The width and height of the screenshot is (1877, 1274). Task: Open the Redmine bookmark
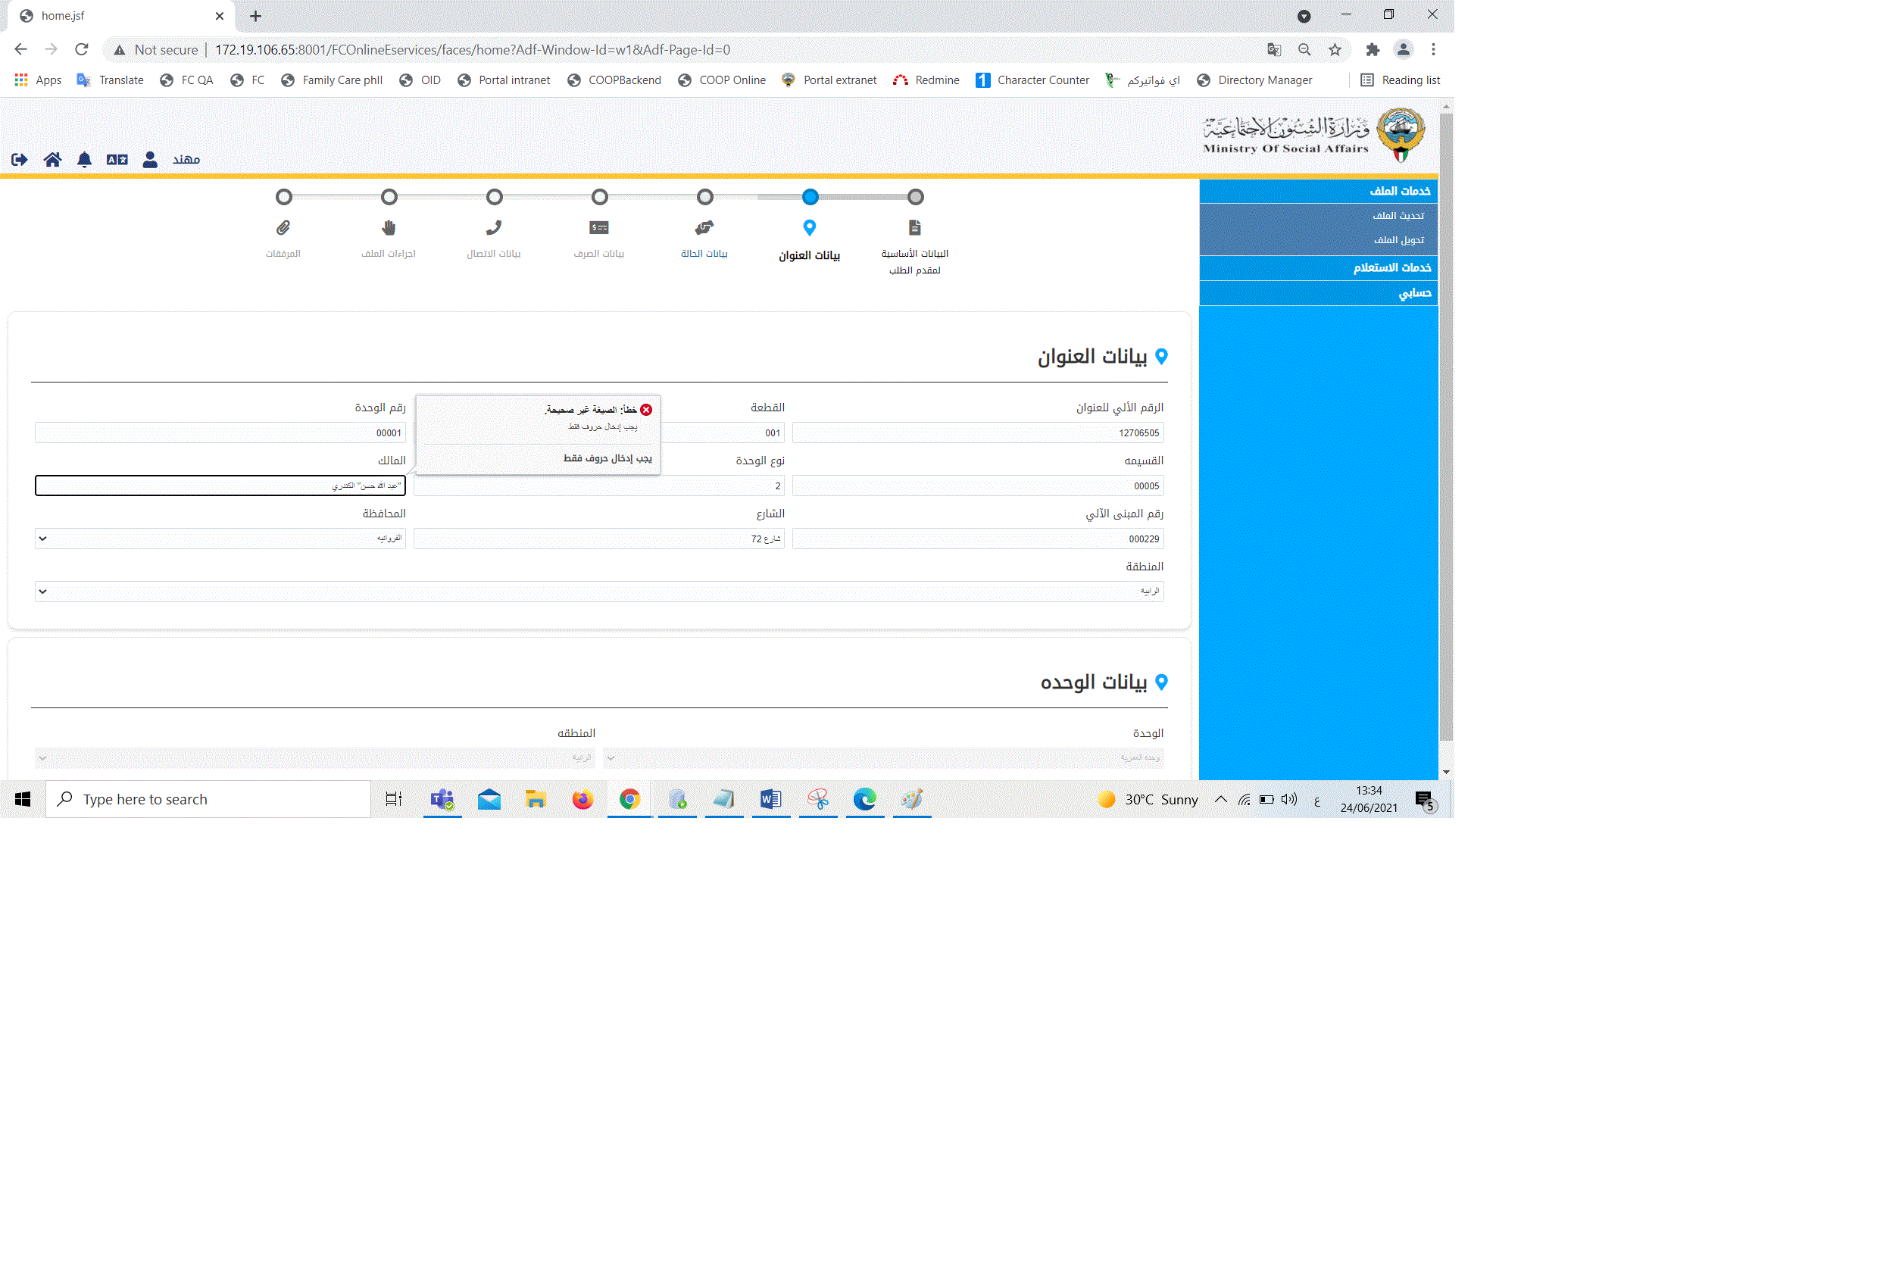coord(926,80)
